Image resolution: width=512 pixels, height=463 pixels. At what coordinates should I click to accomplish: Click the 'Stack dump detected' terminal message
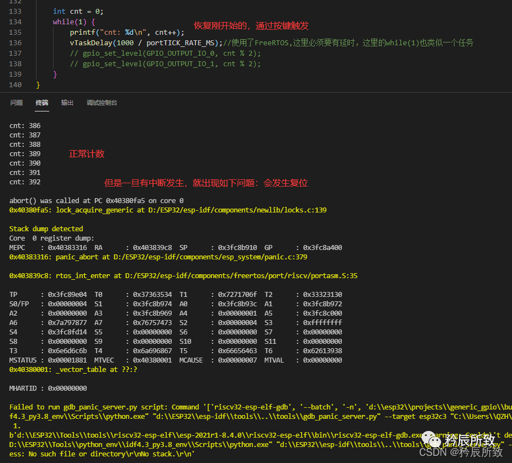pos(46,229)
